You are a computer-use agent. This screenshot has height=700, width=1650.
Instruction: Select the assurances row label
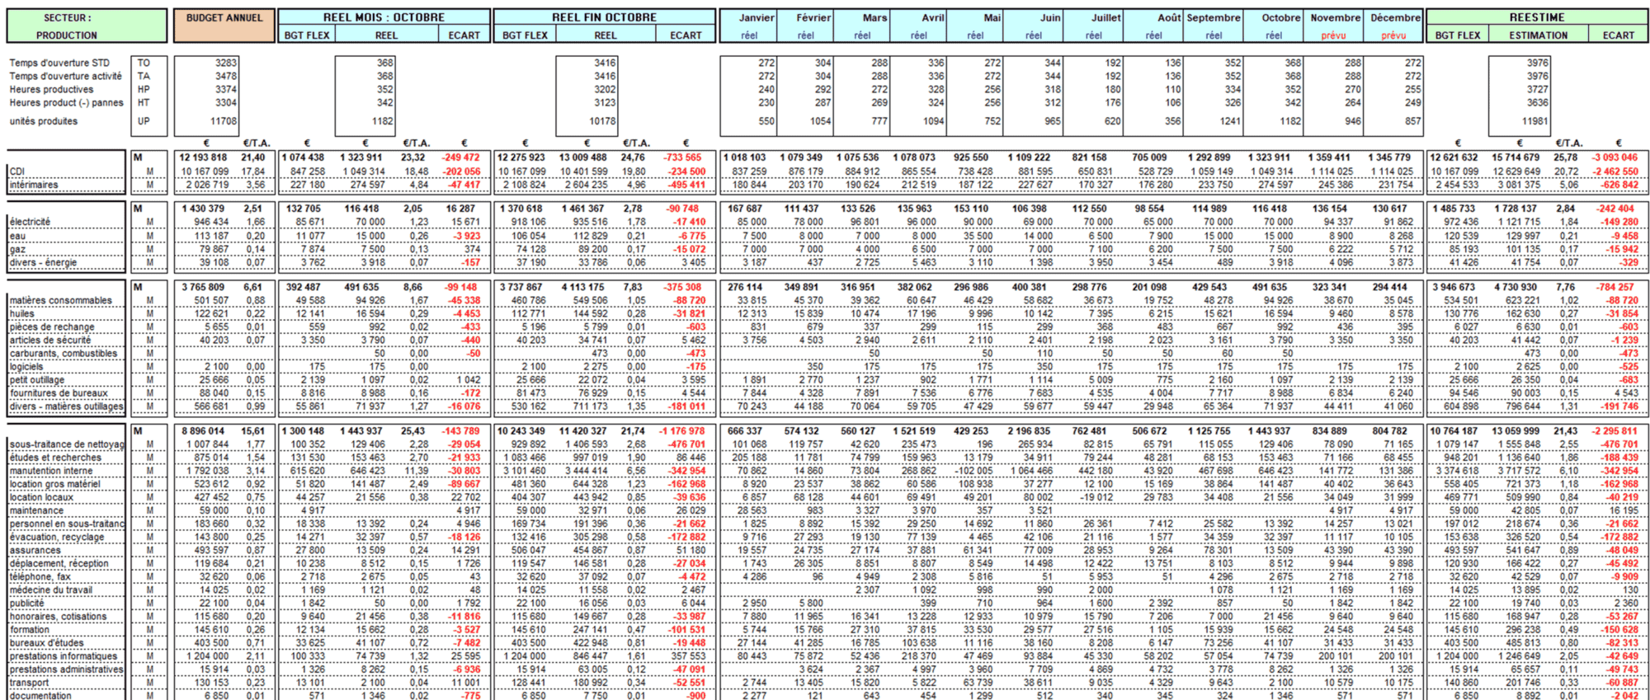click(x=35, y=550)
